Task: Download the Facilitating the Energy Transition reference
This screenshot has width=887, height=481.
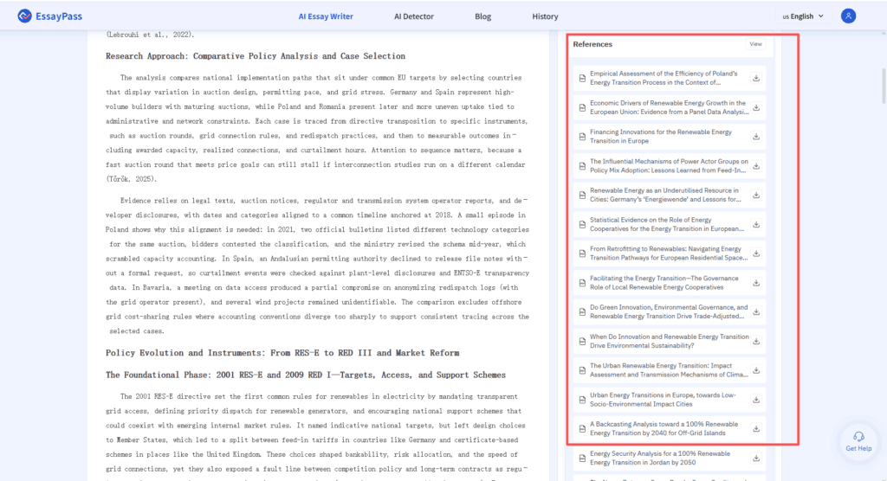Action: pyautogui.click(x=755, y=283)
